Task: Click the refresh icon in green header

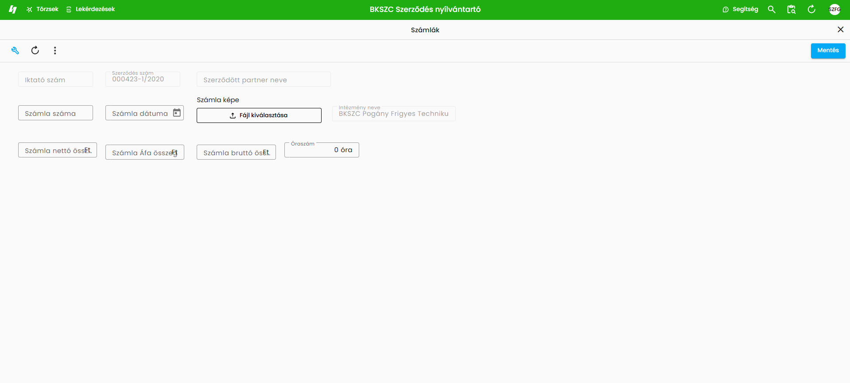Action: tap(811, 9)
